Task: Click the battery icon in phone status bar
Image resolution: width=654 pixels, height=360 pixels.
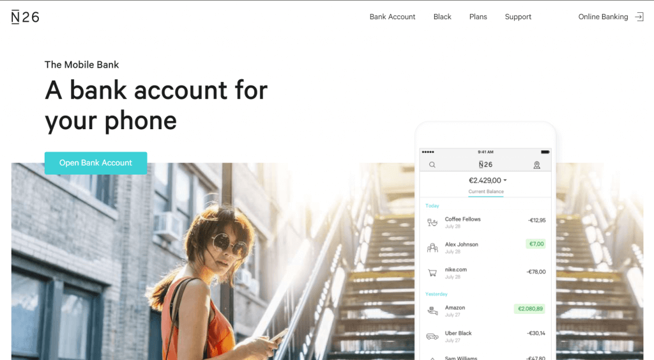Action: click(x=545, y=152)
